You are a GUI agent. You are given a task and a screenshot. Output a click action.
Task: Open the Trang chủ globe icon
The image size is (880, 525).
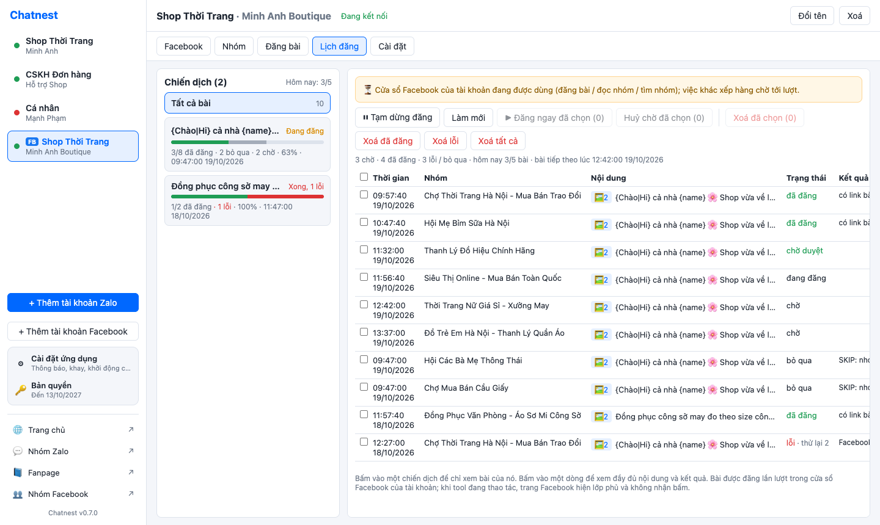[x=18, y=430]
